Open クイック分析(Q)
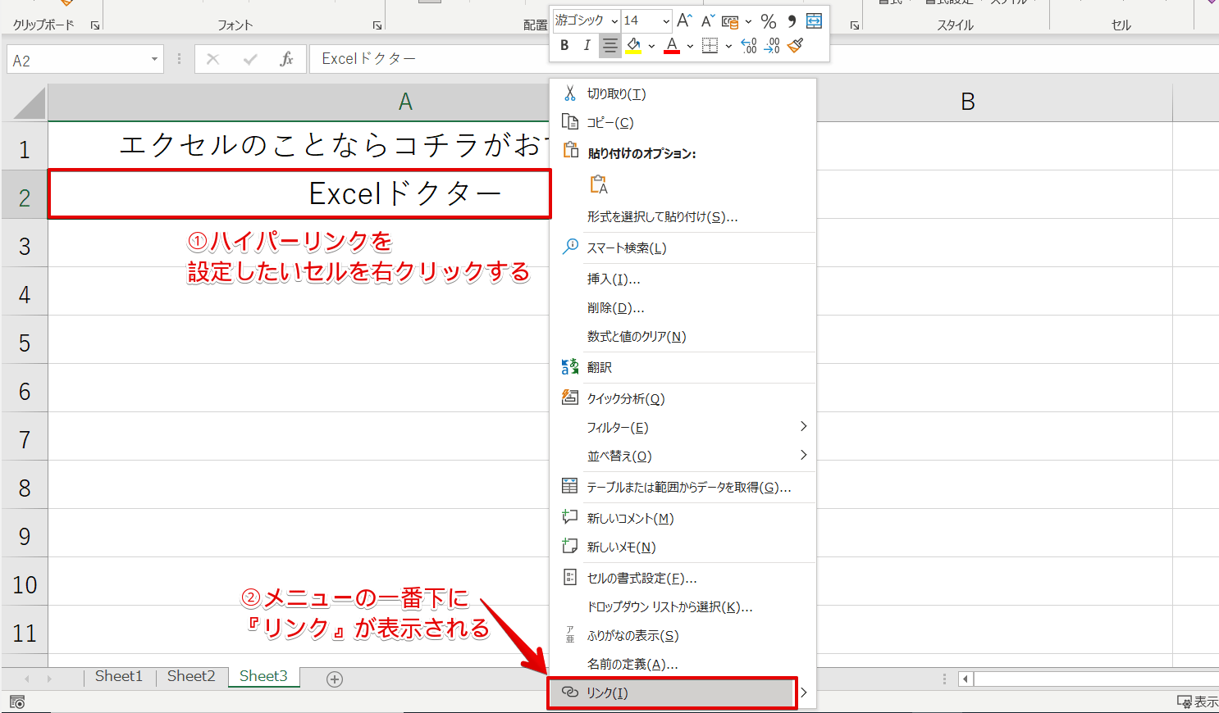This screenshot has height=713, width=1219. coord(683,399)
